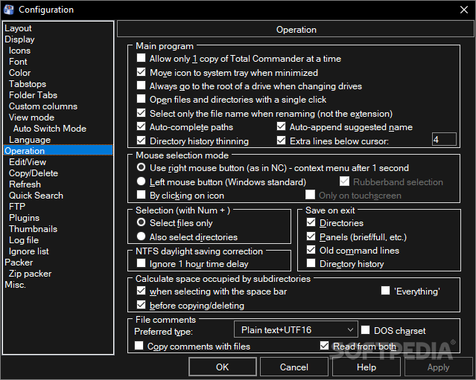The height and width of the screenshot is (380, 476).
Task: Enable saving Directory history on exit
Action: point(311,263)
